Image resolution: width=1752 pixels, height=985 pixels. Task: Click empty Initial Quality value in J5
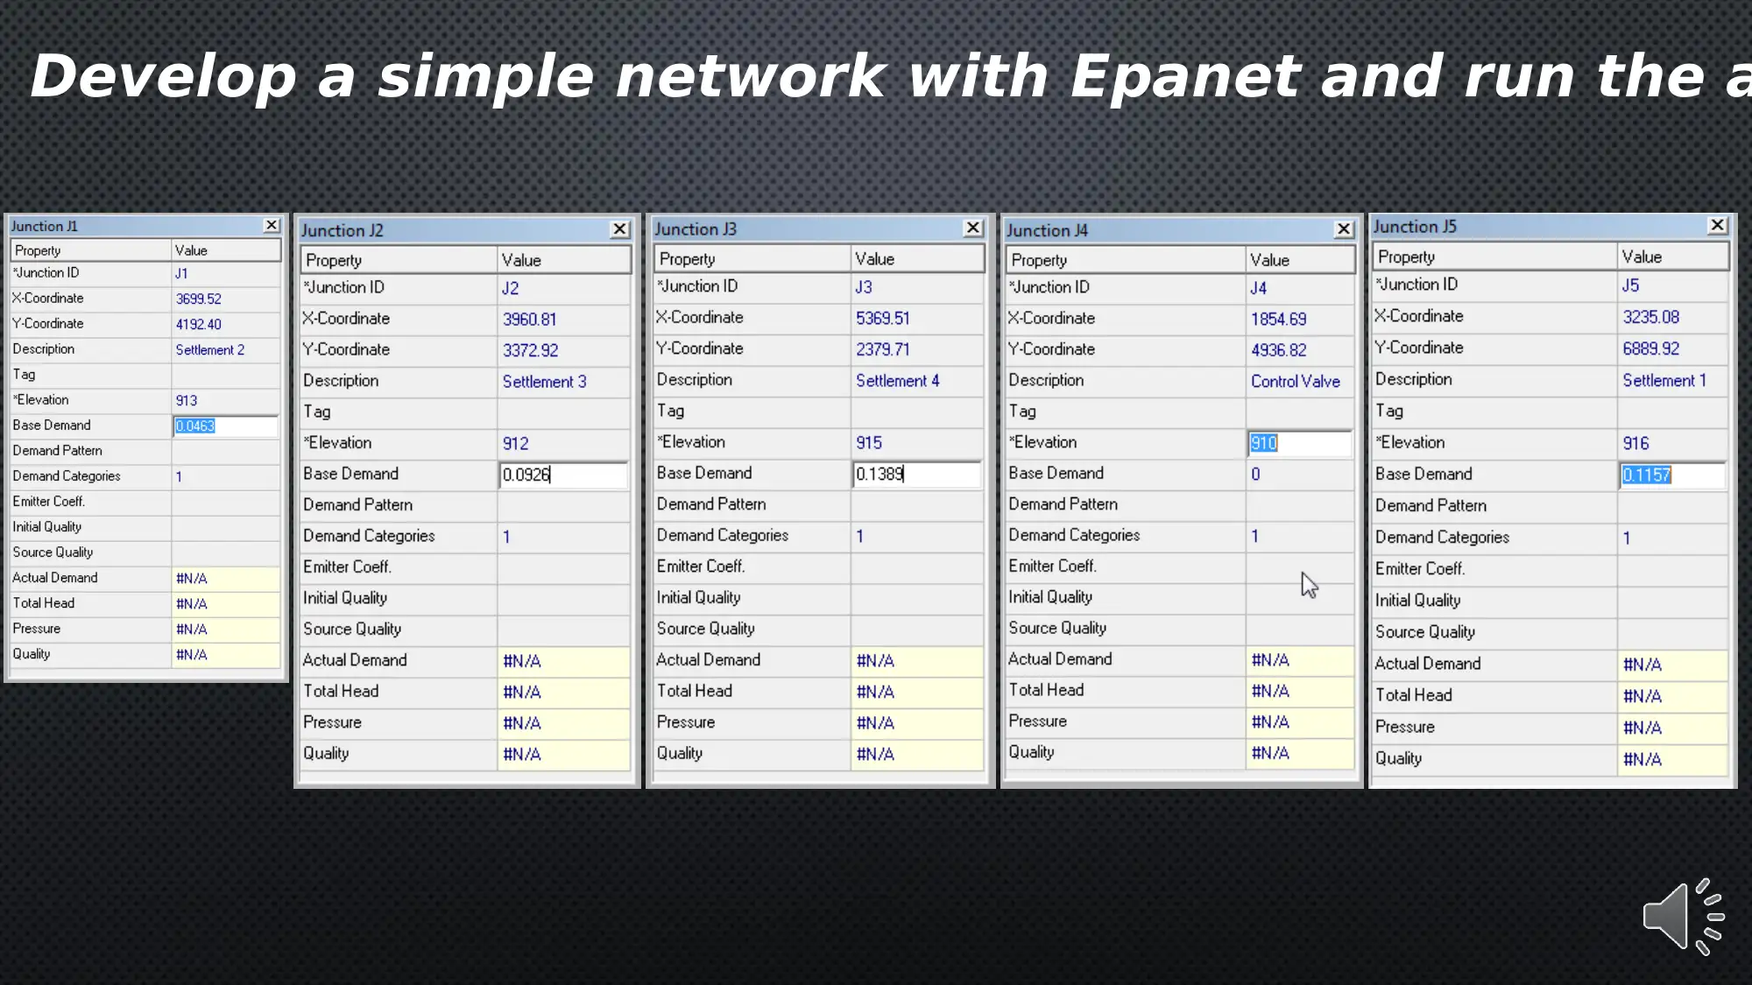tap(1672, 601)
